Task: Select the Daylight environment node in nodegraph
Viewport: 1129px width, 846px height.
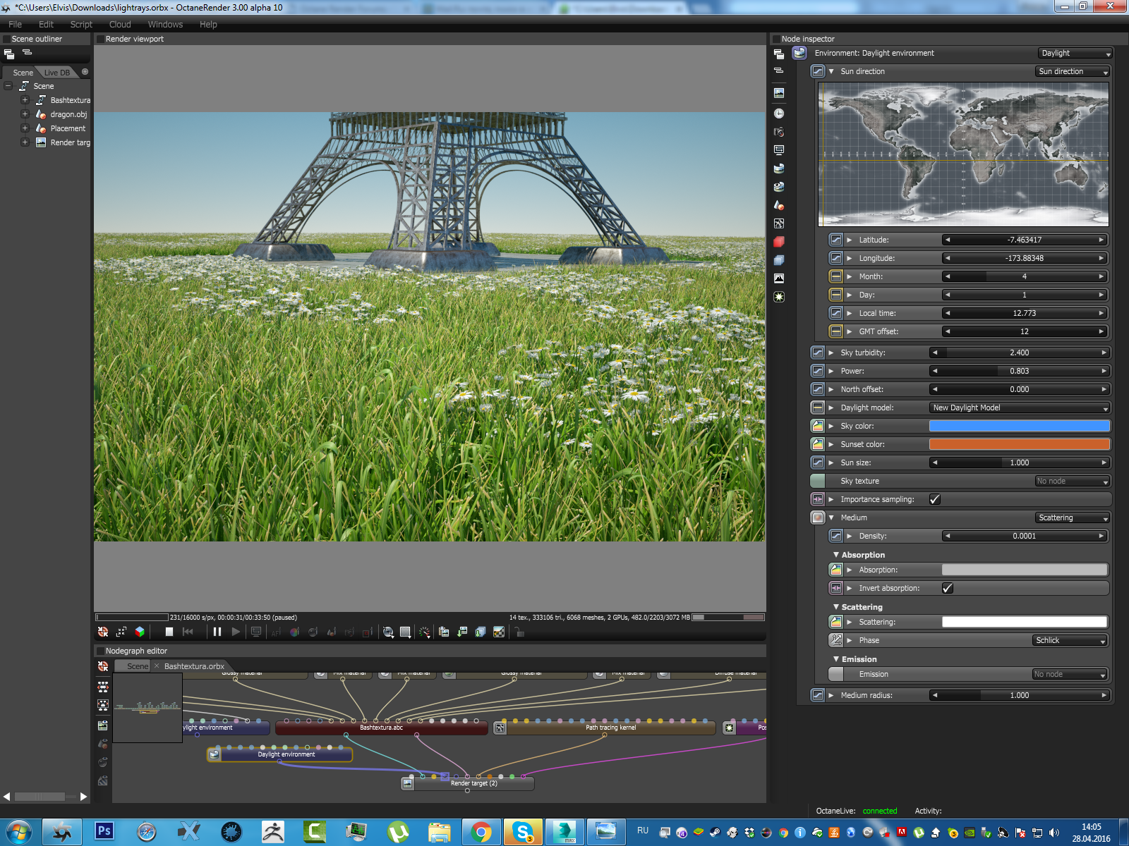Action: 286,754
